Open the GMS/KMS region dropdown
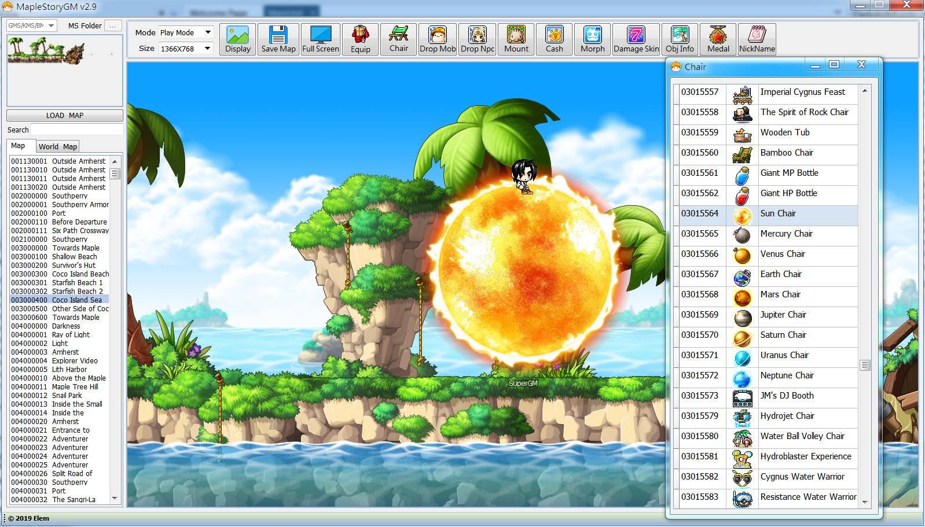Image resolution: width=925 pixels, height=527 pixels. [x=31, y=25]
